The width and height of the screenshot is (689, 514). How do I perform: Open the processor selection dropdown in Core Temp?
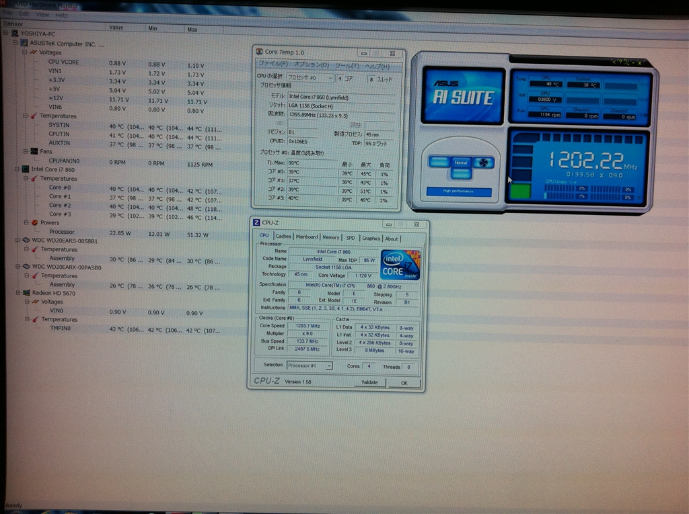(310, 78)
